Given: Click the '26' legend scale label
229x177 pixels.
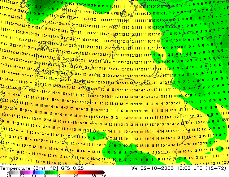Looking at the screenshot, I should (76, 176).
